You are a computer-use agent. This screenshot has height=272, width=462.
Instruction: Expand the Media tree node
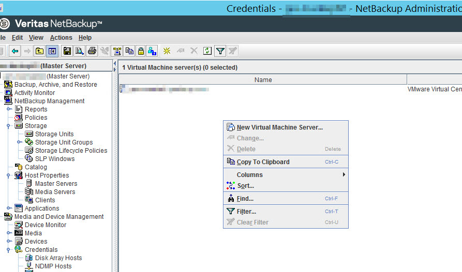point(9,233)
